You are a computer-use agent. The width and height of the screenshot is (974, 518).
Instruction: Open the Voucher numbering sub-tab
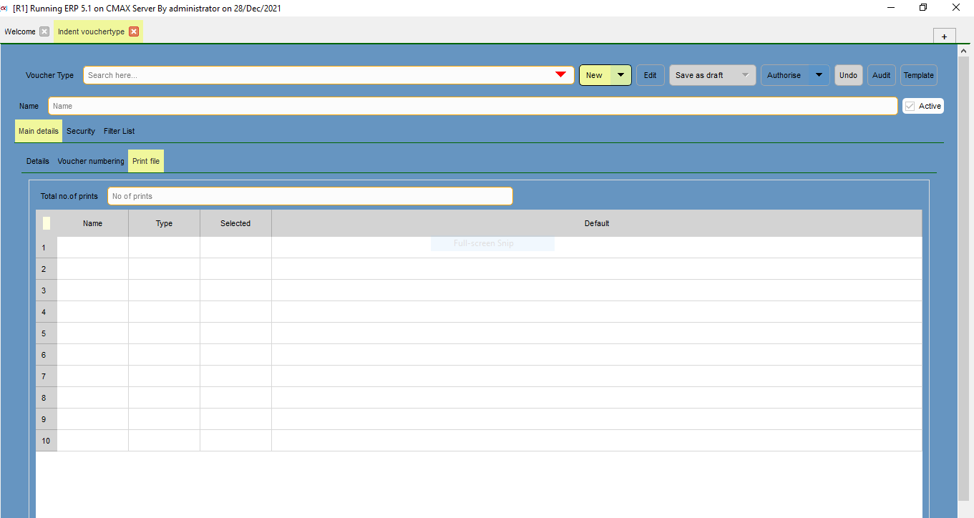click(91, 161)
